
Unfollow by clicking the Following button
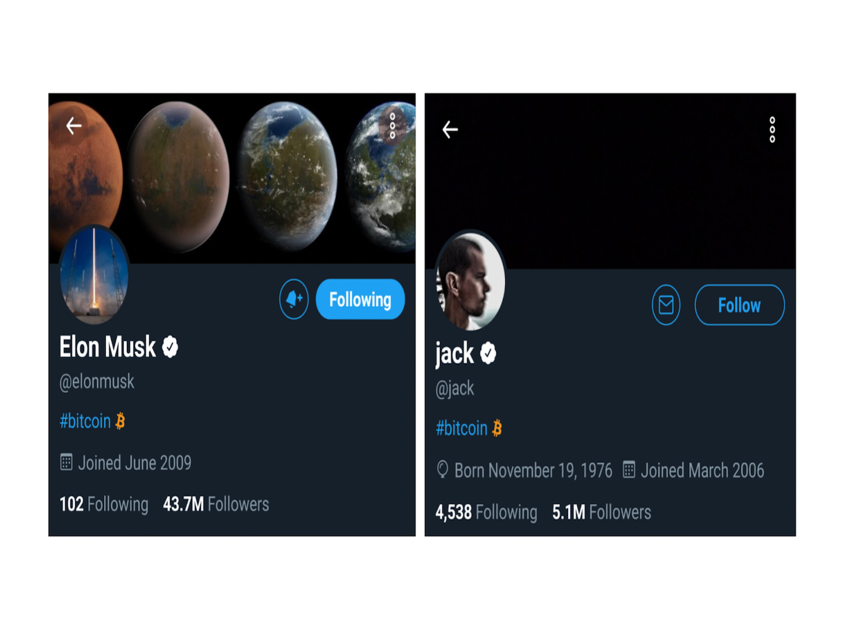point(360,299)
